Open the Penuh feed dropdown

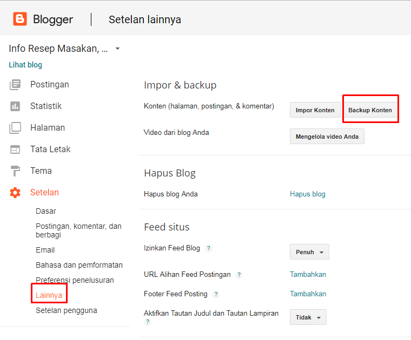[x=309, y=252]
